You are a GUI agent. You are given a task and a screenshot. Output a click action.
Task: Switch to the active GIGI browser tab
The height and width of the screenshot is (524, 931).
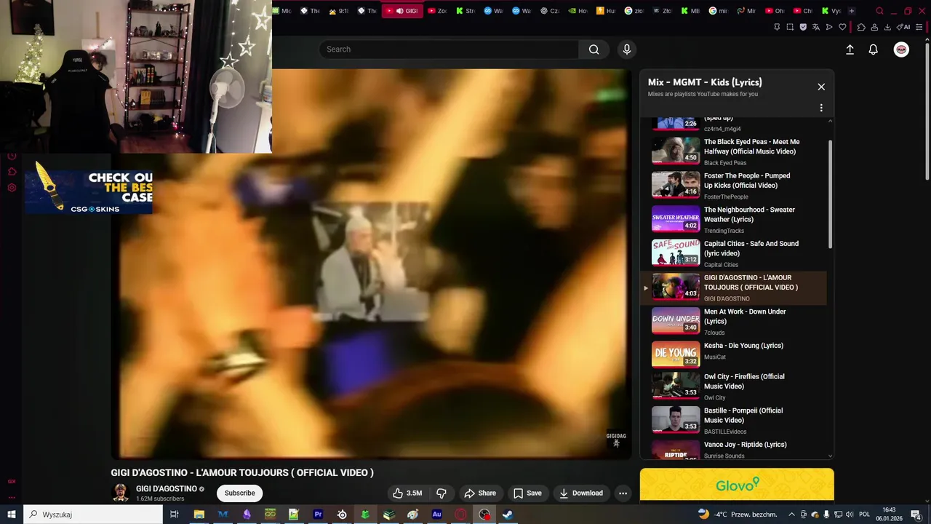point(402,11)
